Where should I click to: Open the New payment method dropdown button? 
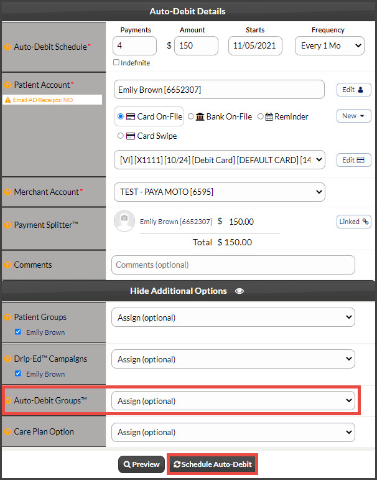pyautogui.click(x=354, y=116)
